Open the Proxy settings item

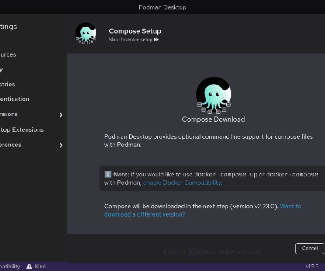coord(1,69)
